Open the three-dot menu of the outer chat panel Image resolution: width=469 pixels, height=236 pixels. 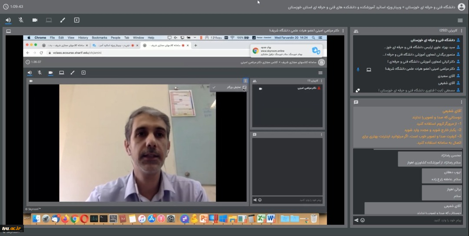click(462, 102)
